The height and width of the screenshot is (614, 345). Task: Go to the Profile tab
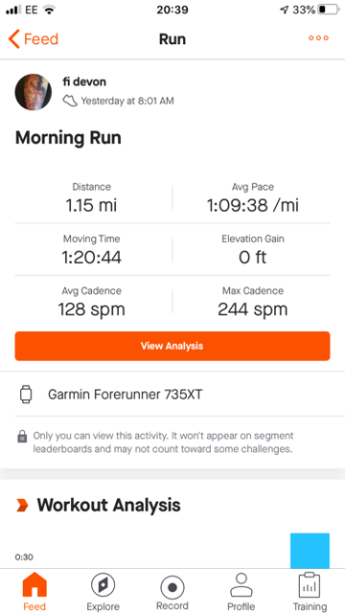pos(241,592)
